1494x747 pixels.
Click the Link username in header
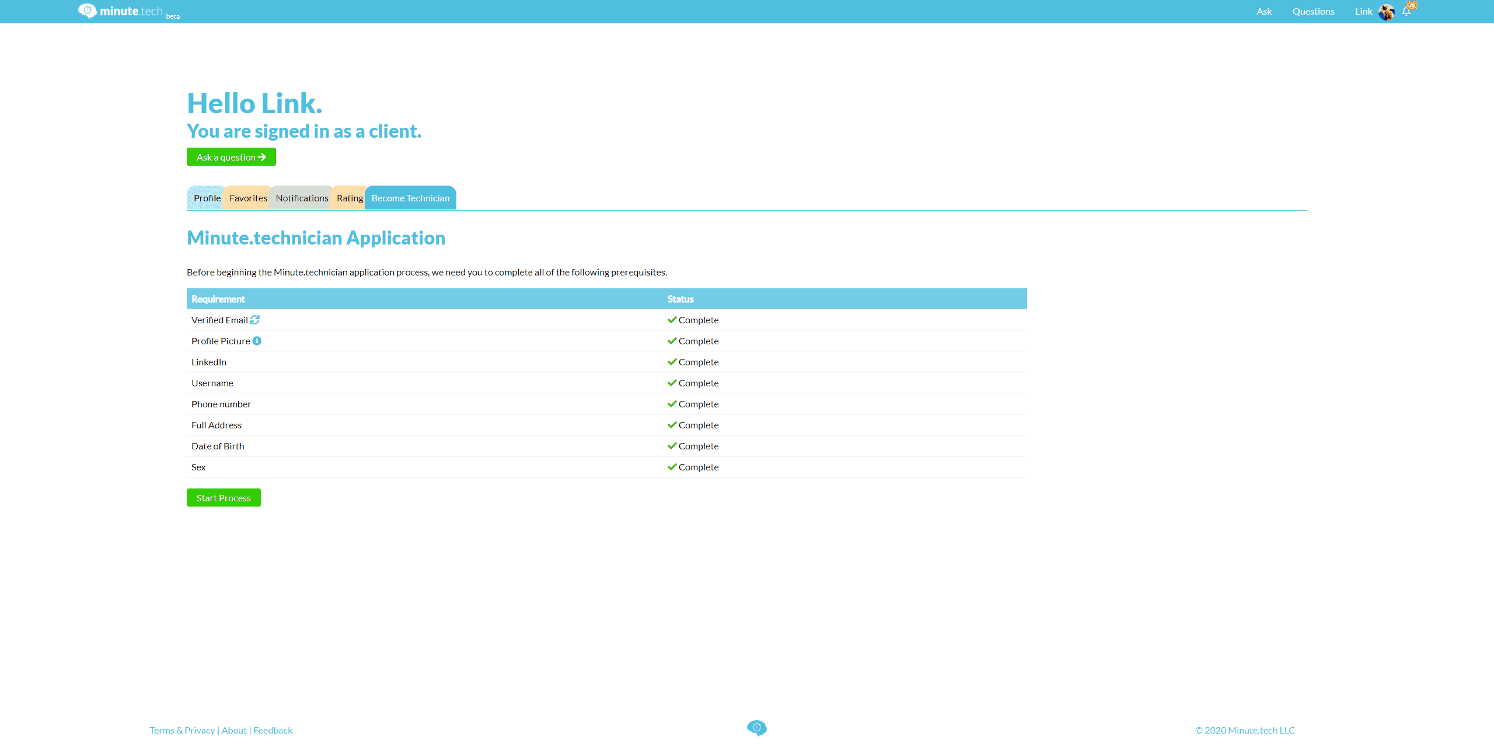(x=1363, y=12)
